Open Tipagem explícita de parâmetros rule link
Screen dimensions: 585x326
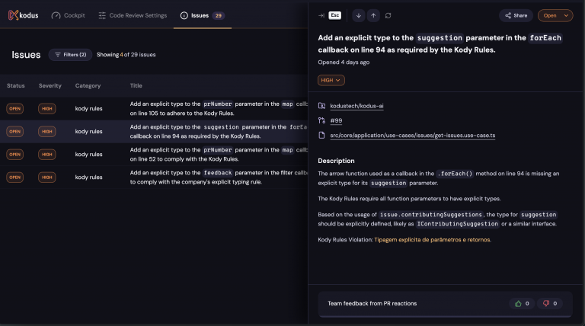pyautogui.click(x=433, y=240)
